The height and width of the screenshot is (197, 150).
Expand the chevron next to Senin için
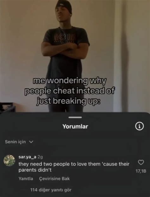point(31,142)
